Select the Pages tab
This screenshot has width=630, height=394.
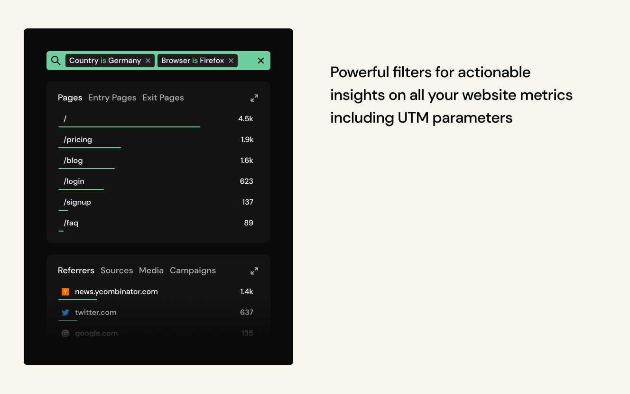point(70,98)
